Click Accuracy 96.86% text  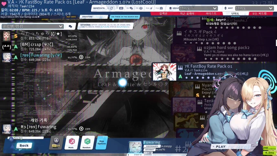pyautogui.click(x=154, y=149)
